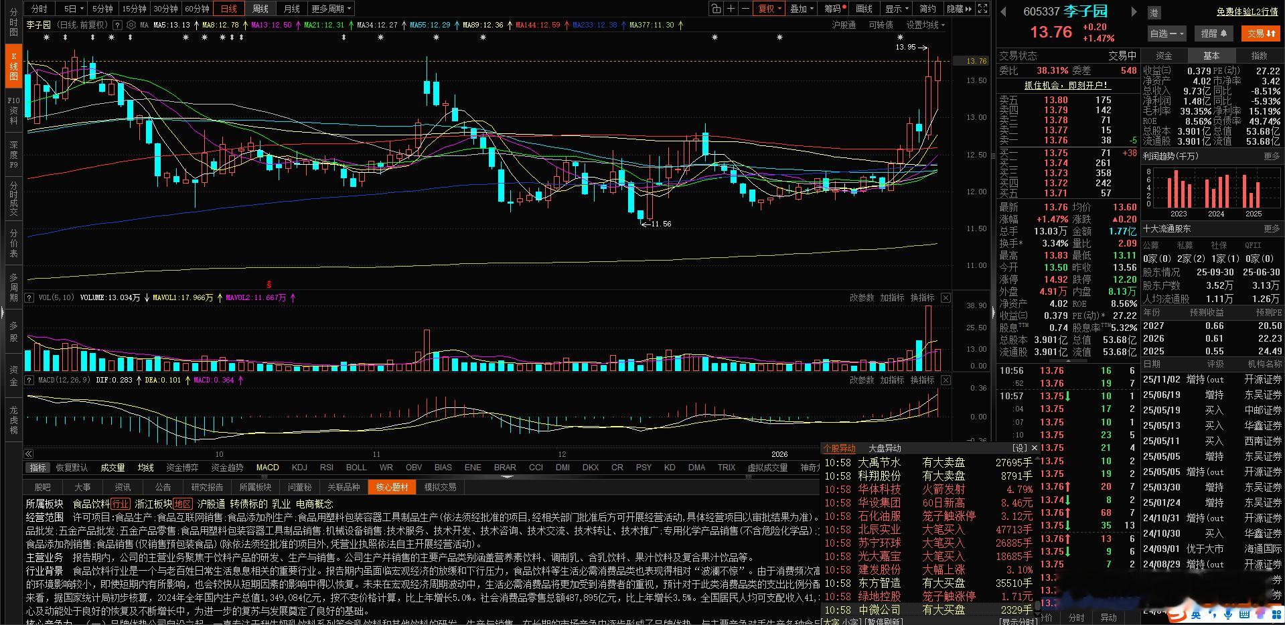Viewport: 1285px width, 625px height.
Task: Zoom in the chart with plus icon
Action: pyautogui.click(x=731, y=9)
